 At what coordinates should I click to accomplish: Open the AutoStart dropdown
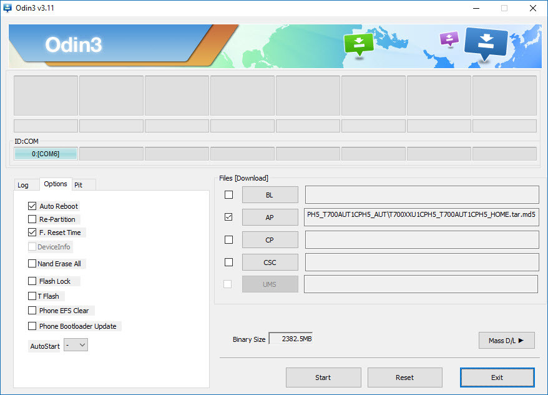(76, 345)
